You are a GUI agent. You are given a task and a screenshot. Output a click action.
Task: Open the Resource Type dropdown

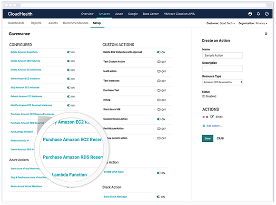click(222, 82)
